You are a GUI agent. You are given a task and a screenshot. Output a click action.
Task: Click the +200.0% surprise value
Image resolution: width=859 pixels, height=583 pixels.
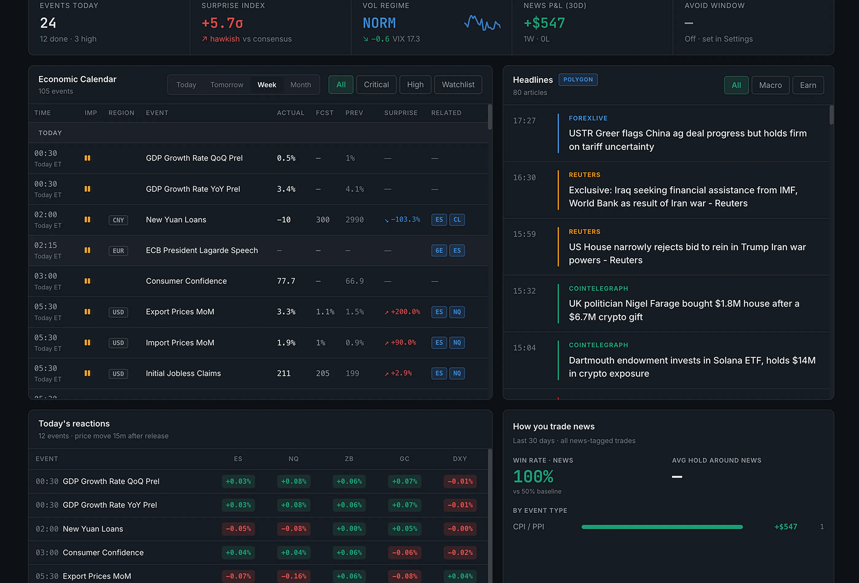pyautogui.click(x=402, y=312)
